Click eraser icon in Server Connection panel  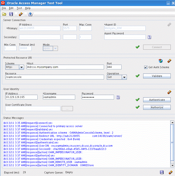169,24
